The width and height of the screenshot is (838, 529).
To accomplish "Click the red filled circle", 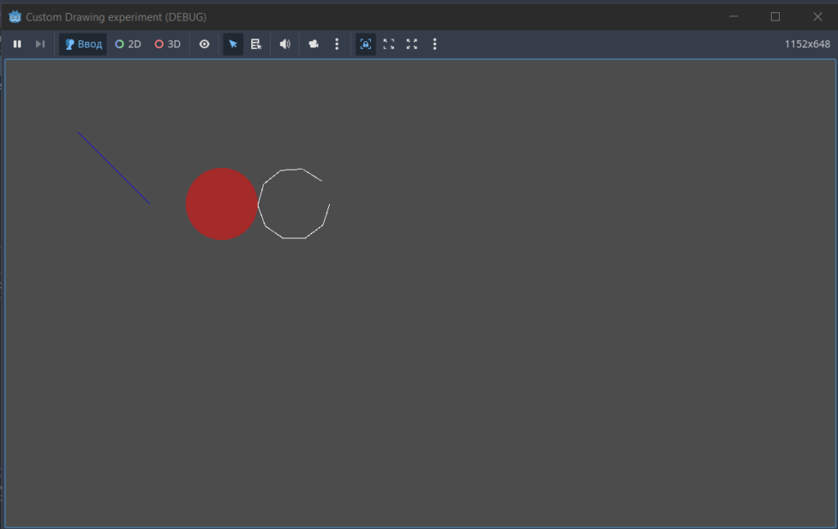I will tap(222, 204).
